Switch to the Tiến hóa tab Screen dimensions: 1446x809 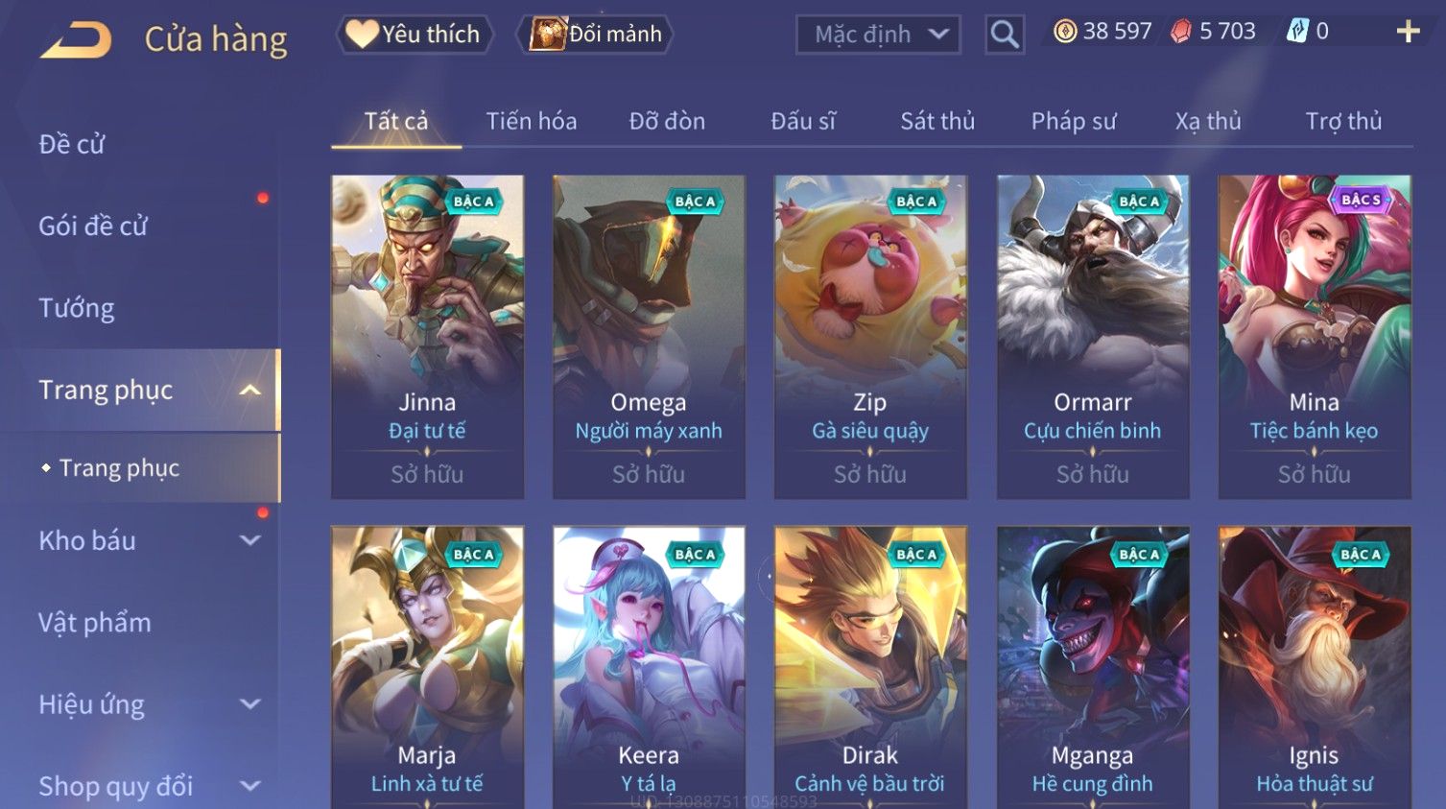pos(531,121)
